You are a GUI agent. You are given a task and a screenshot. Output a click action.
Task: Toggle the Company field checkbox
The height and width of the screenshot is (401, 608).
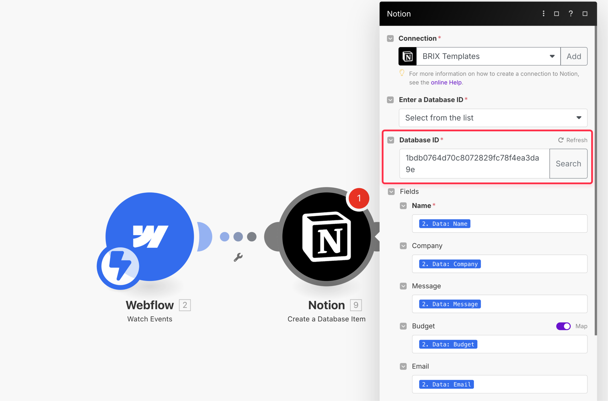403,246
